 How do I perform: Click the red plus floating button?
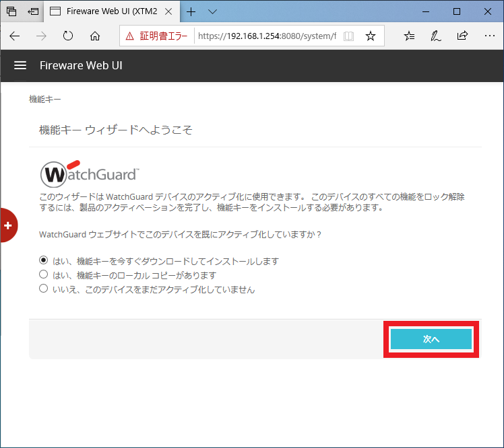pyautogui.click(x=9, y=225)
